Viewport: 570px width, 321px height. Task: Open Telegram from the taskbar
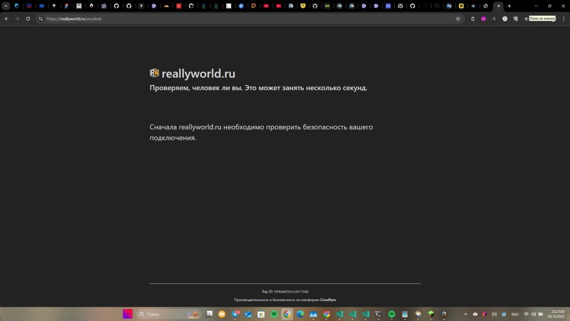235,314
